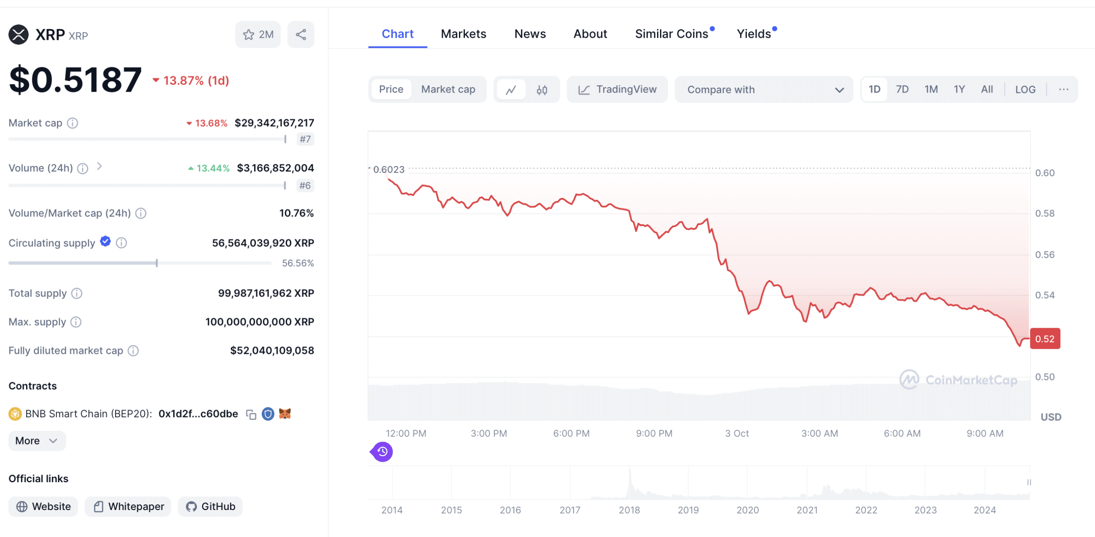The height and width of the screenshot is (537, 1095).
Task: Toggle Market cap chart mode
Action: pyautogui.click(x=448, y=89)
